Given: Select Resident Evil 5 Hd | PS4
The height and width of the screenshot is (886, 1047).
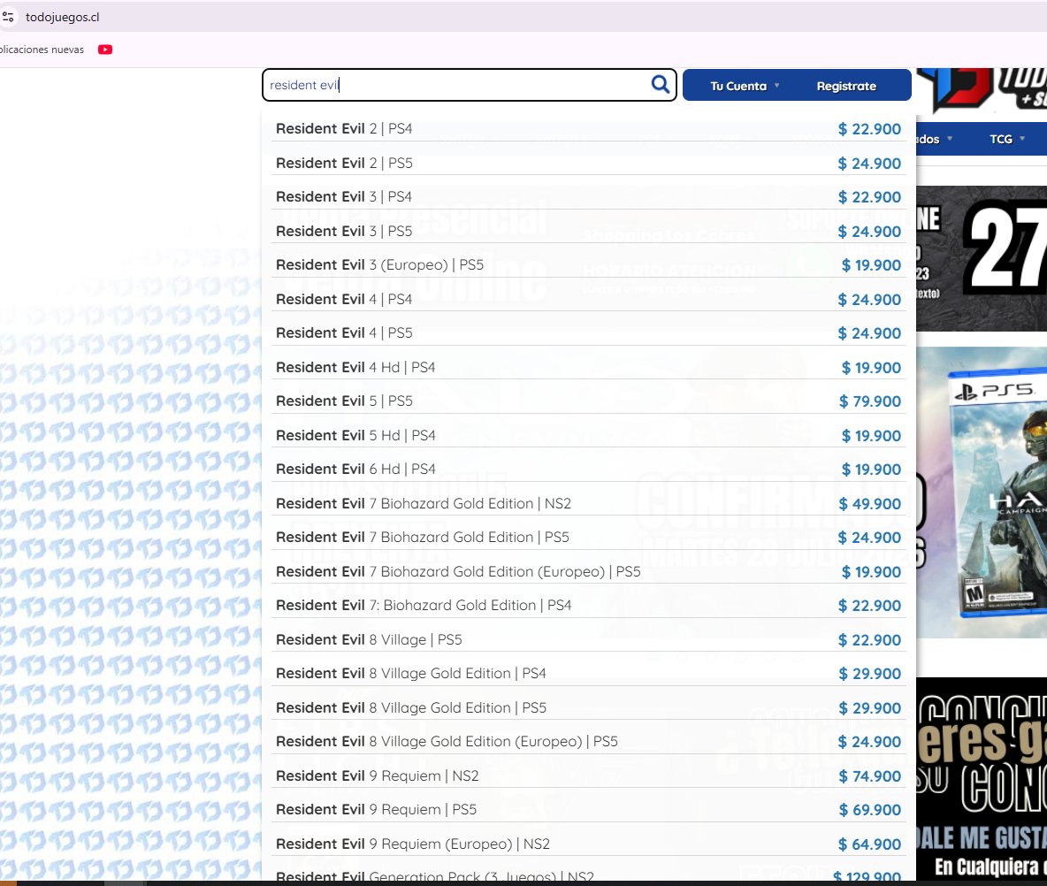Looking at the screenshot, I should point(588,435).
